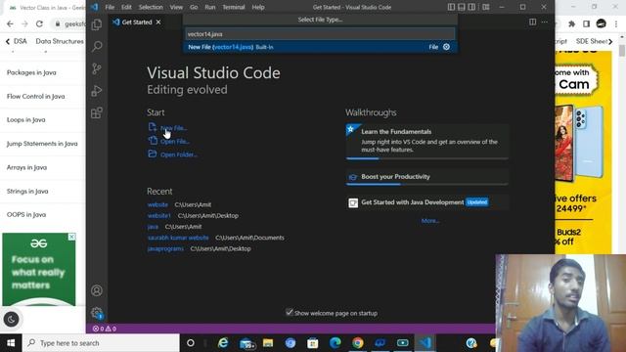Open the Edit menu

pyautogui.click(x=126, y=7)
